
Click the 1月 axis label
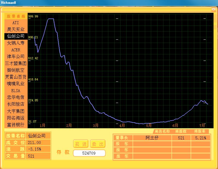point(43,126)
